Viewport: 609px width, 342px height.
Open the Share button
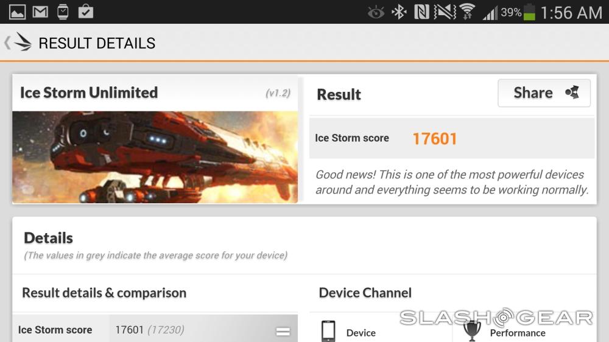tap(544, 93)
